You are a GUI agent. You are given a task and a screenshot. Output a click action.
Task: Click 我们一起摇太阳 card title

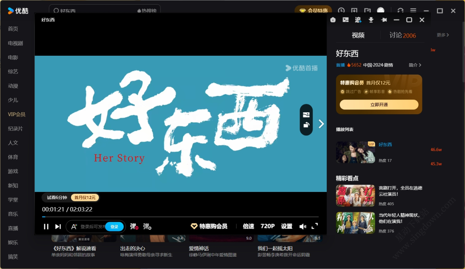pos(275,248)
